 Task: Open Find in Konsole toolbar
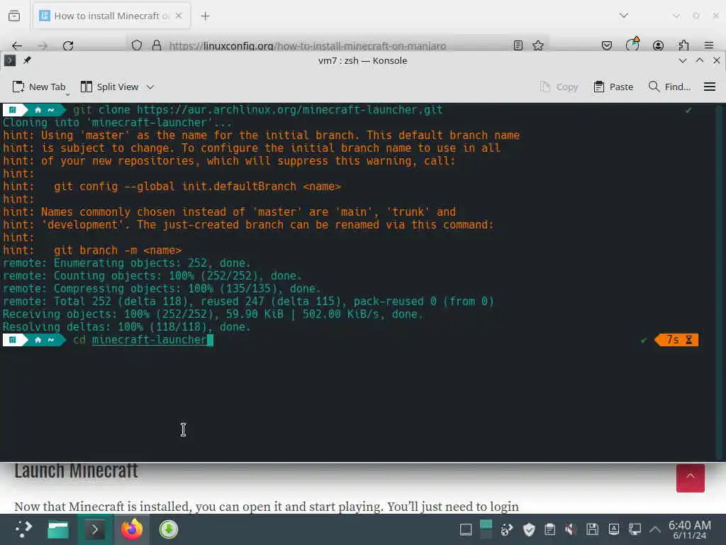coord(669,87)
